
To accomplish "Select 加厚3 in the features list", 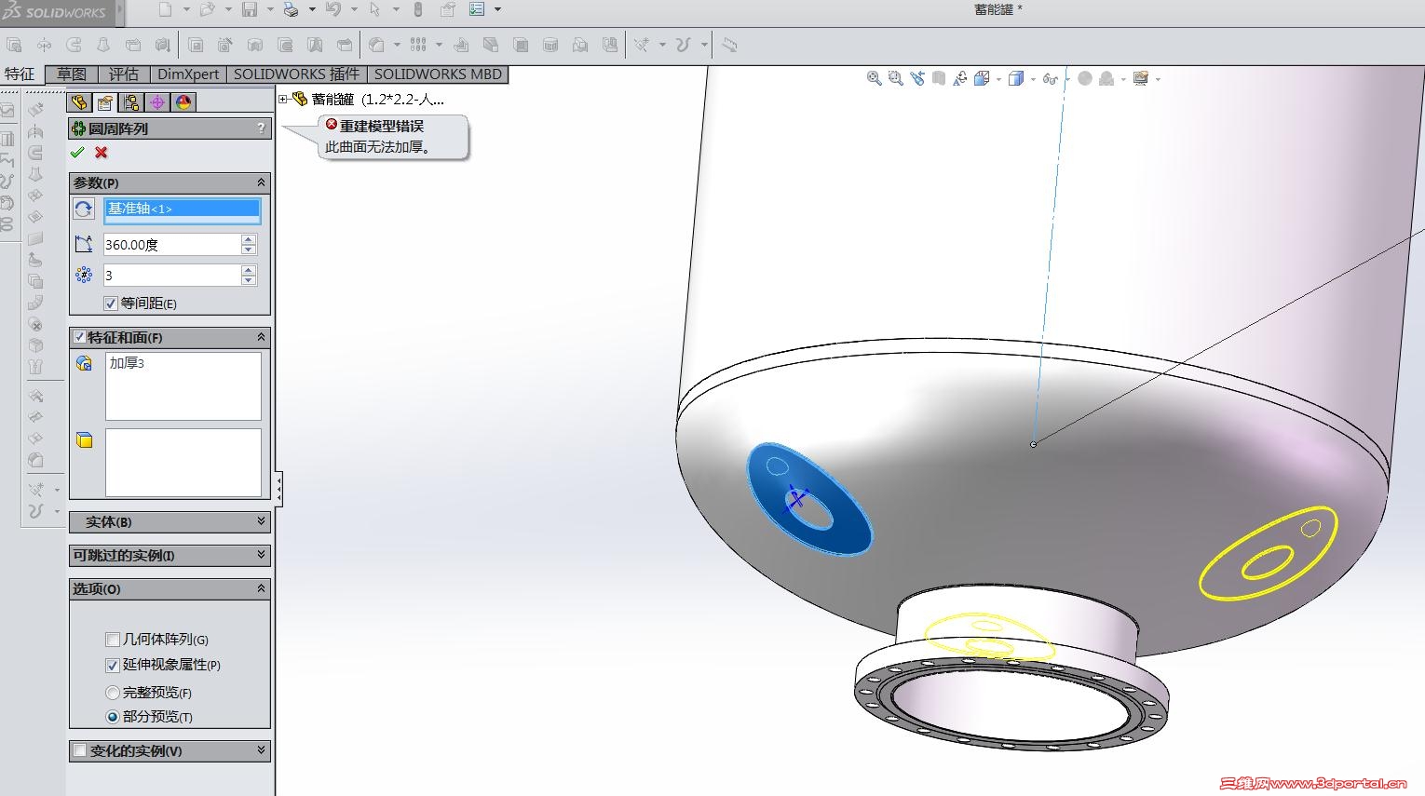I will pyautogui.click(x=128, y=363).
